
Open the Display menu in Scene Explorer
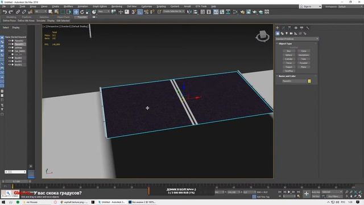(16, 27)
